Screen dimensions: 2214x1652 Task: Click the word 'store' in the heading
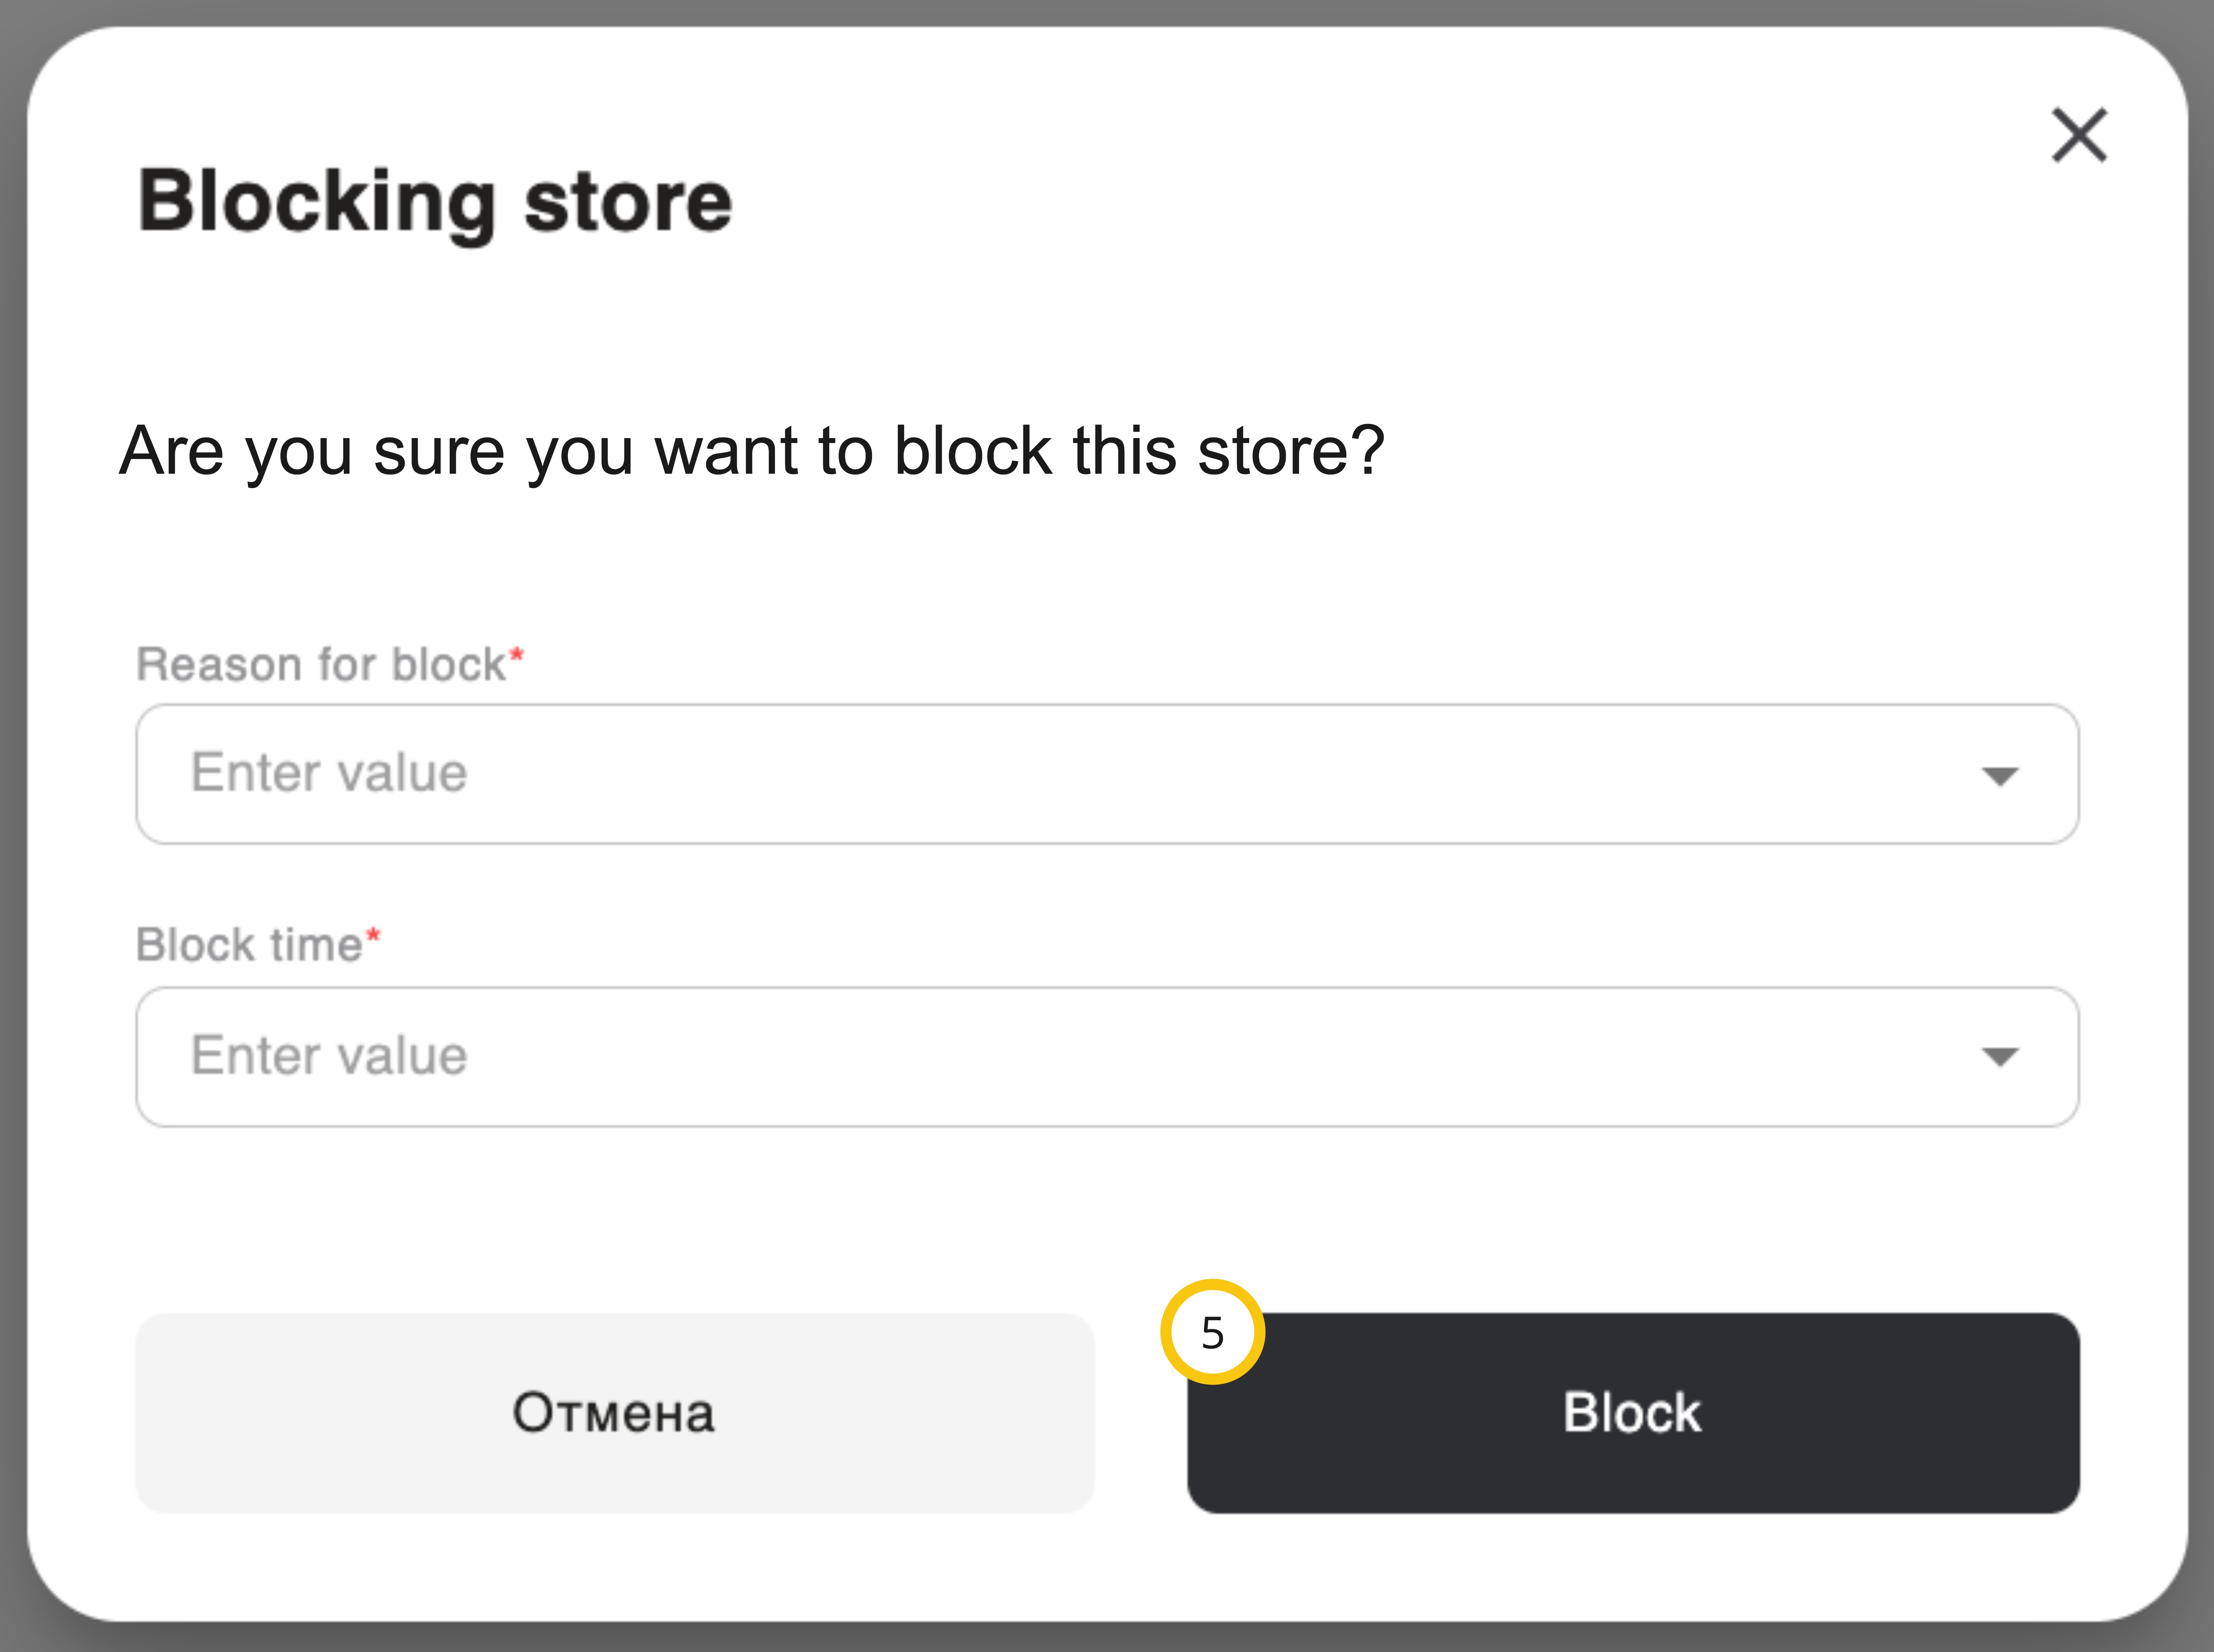click(628, 202)
